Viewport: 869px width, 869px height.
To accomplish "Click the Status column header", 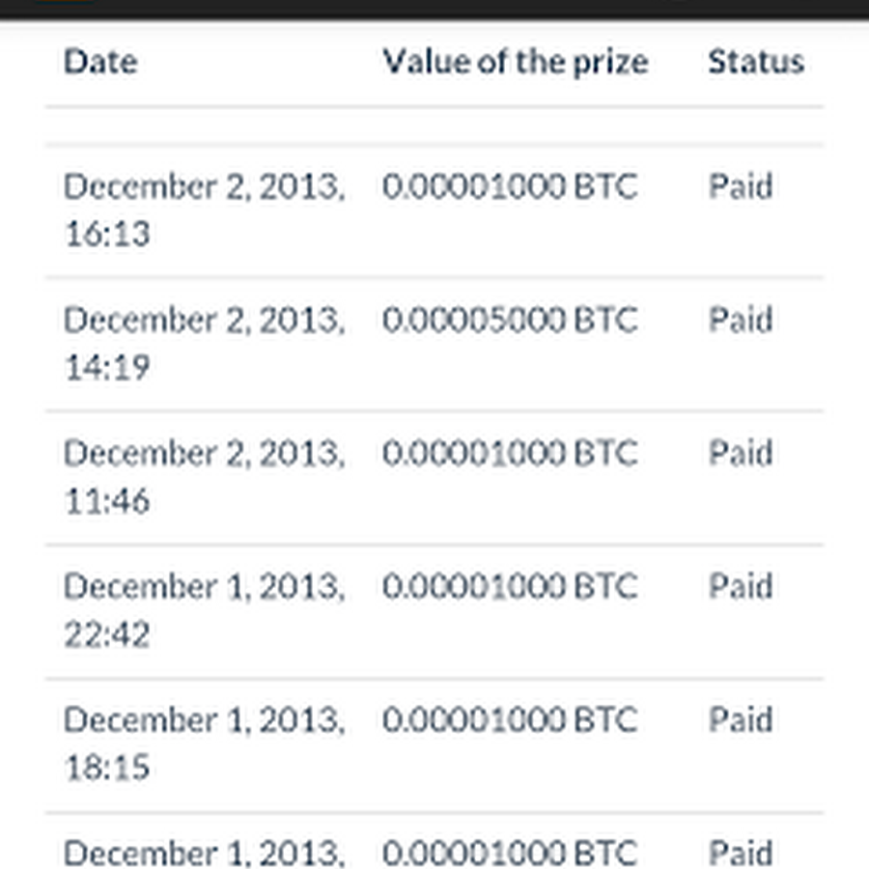I will point(755,62).
